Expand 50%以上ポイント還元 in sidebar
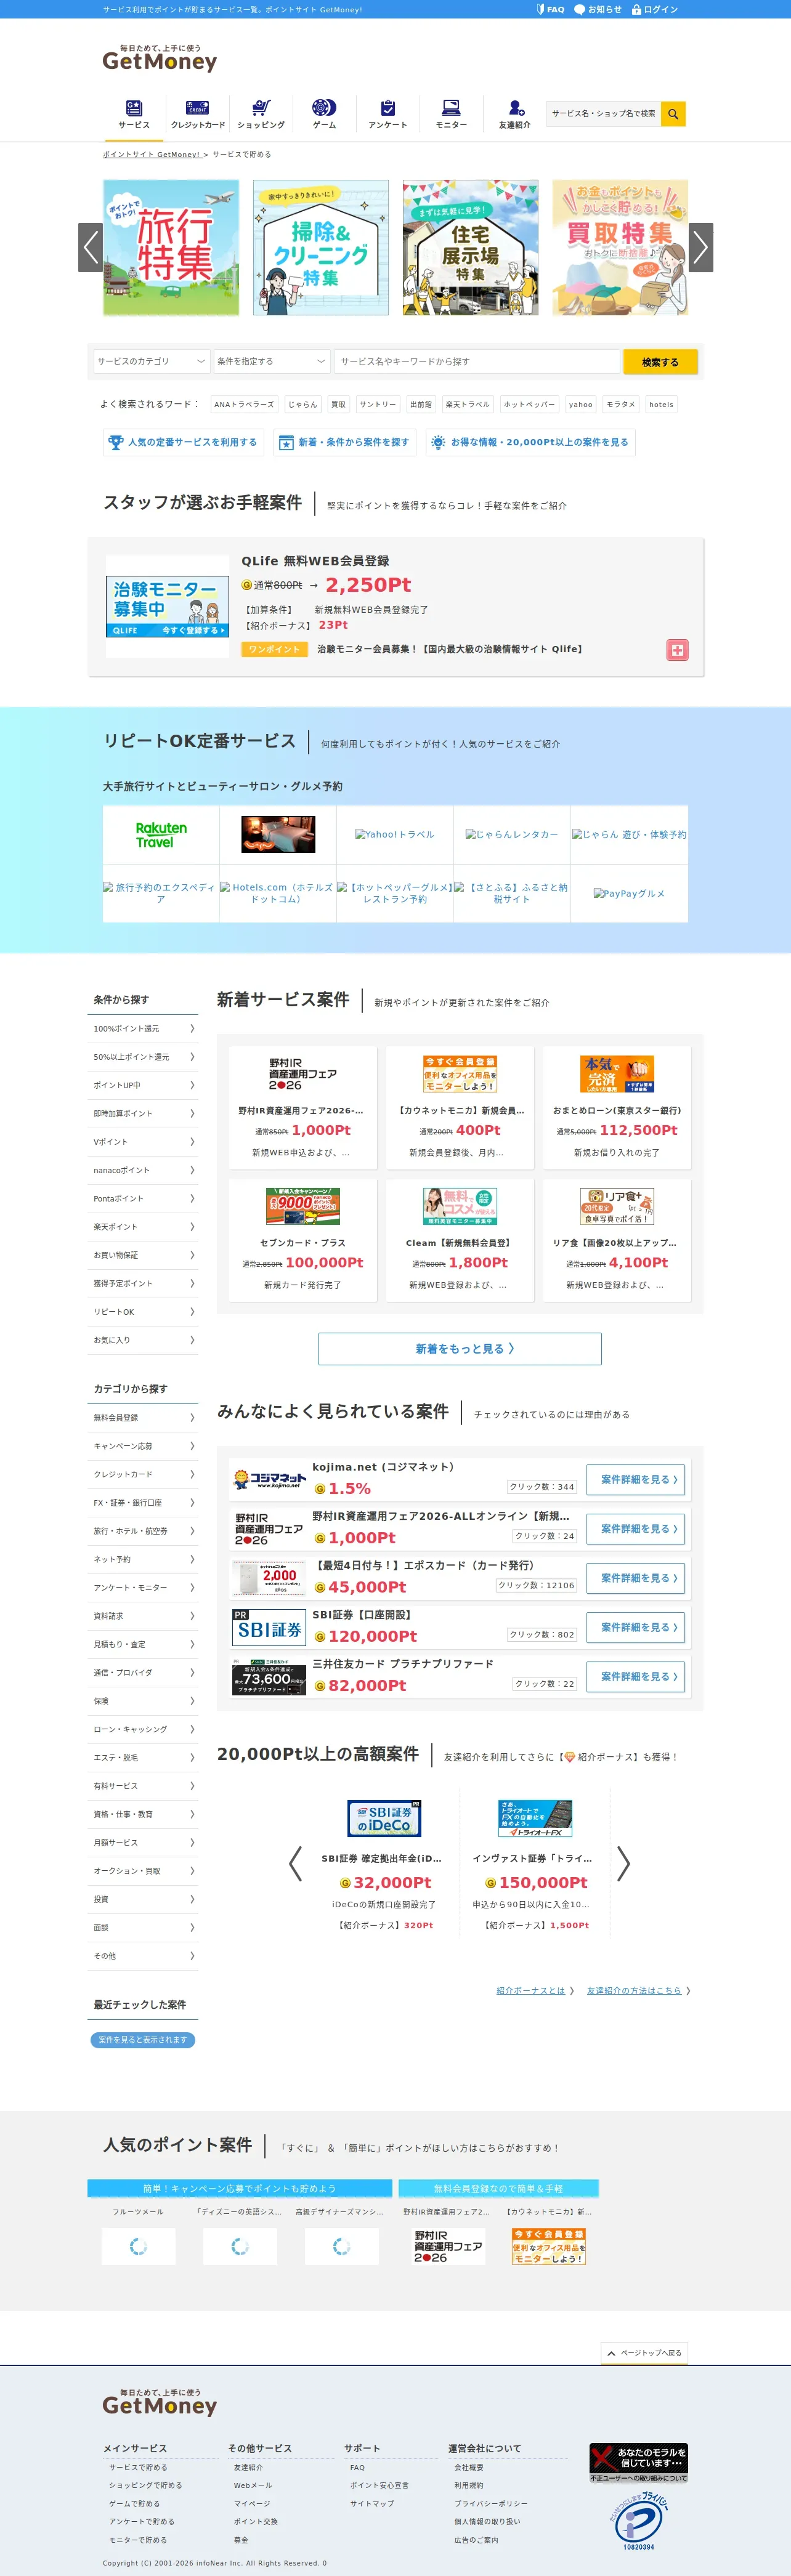The image size is (791, 2576). pos(143,1057)
